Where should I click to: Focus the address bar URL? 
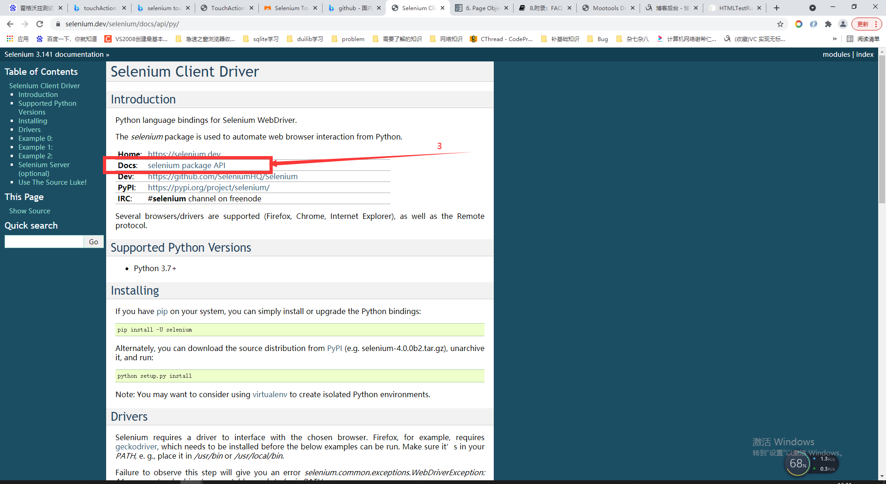[122, 24]
